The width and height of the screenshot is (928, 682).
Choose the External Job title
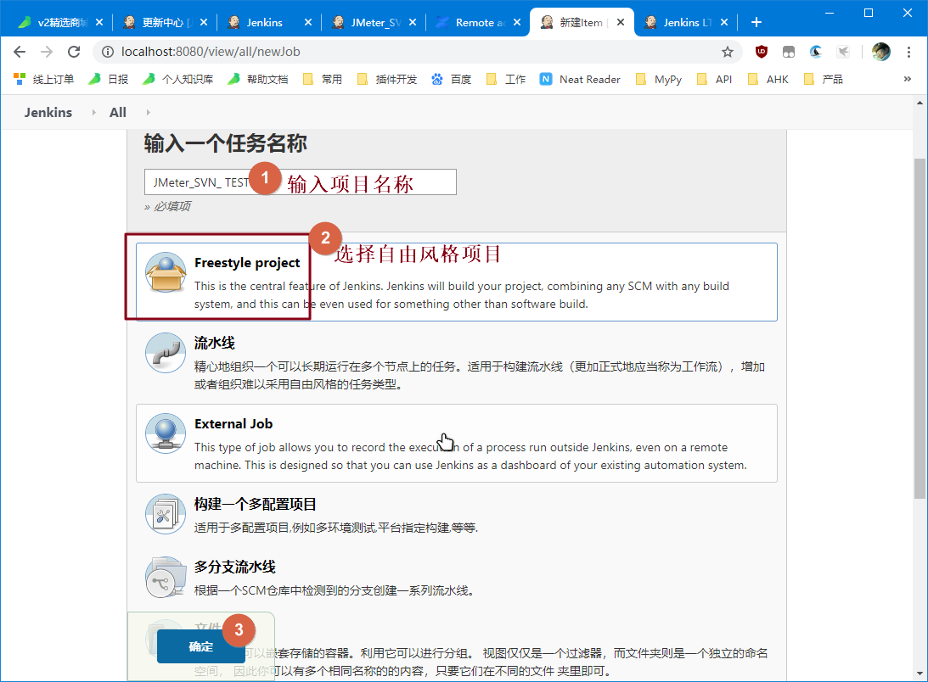tap(233, 423)
